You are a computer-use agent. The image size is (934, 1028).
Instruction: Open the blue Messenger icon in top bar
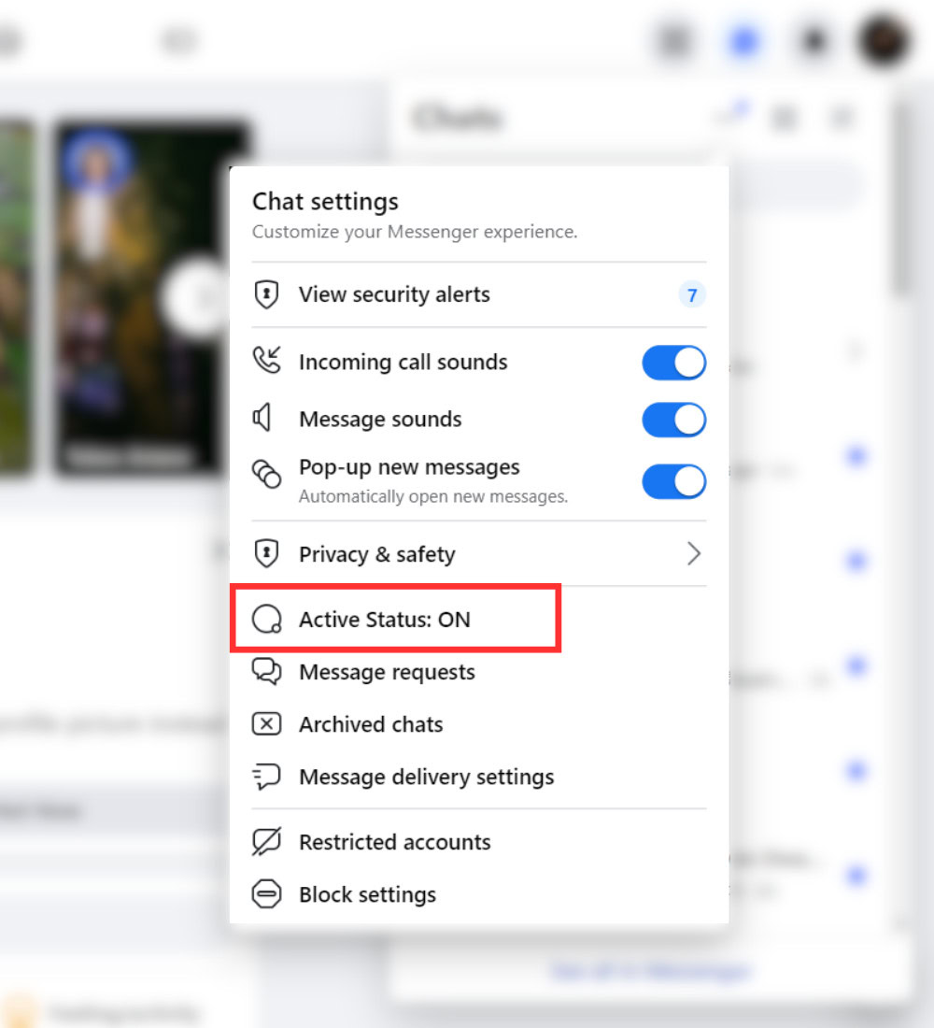point(743,41)
